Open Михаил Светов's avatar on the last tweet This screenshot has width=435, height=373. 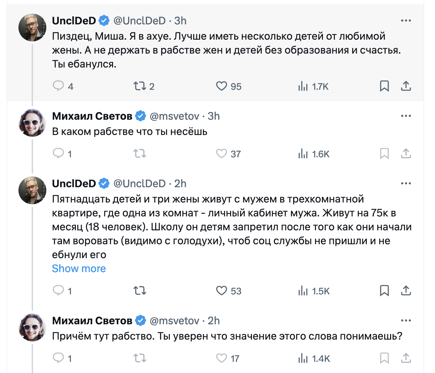[x=32, y=327]
